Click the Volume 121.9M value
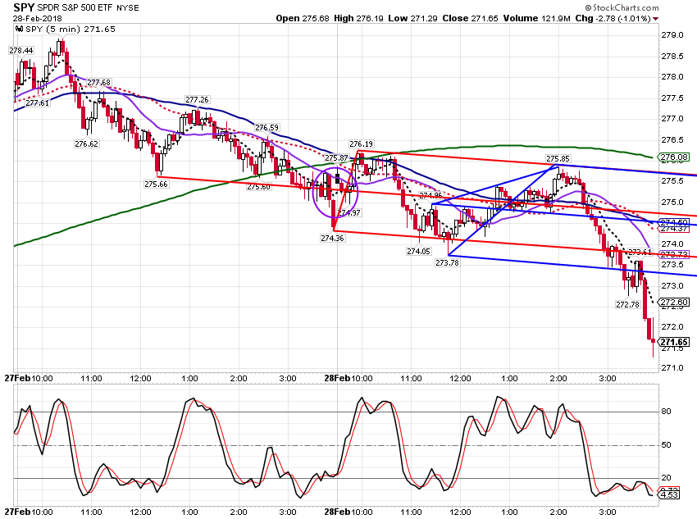Viewport: 697px width, 519px height. (x=536, y=19)
